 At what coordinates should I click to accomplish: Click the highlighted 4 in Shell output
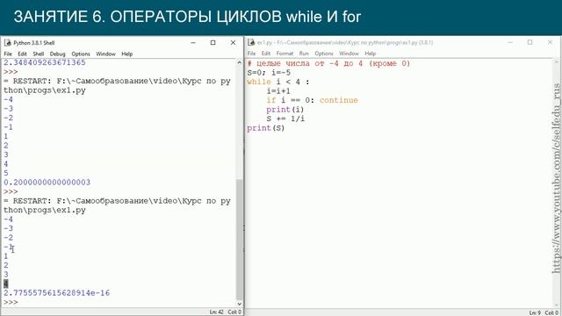pyautogui.click(x=6, y=284)
